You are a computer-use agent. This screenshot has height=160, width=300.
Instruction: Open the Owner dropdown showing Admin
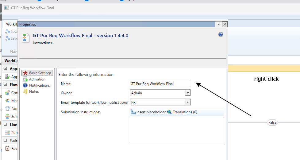pyautogui.click(x=188, y=93)
